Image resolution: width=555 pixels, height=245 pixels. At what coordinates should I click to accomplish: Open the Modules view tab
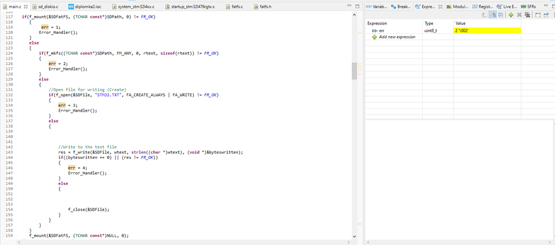457,7
